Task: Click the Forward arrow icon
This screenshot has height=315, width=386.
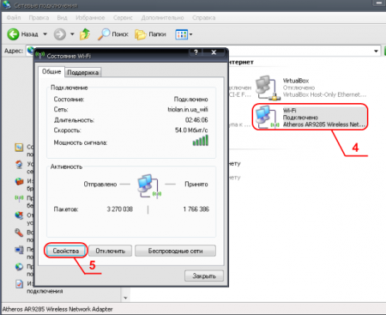Action: click(59, 34)
